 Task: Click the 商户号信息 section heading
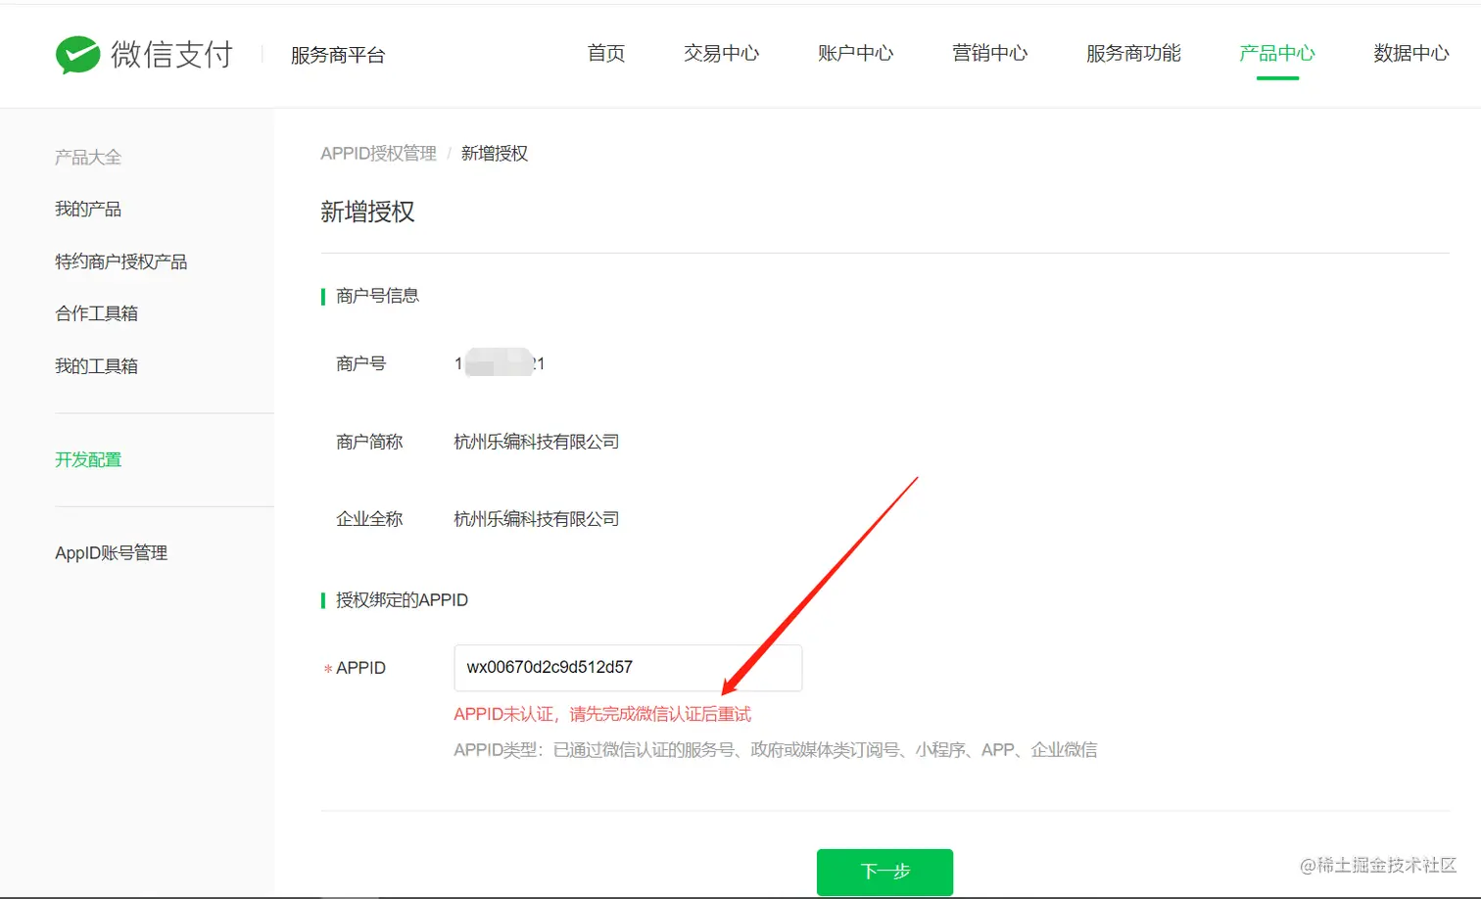tap(377, 296)
